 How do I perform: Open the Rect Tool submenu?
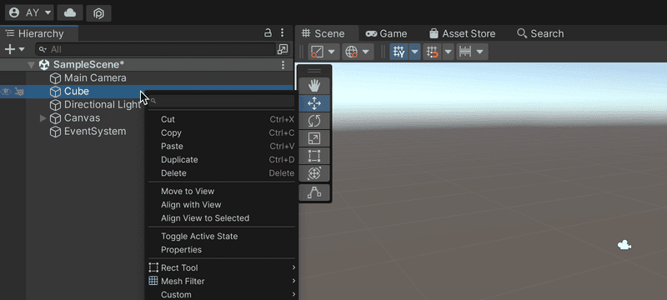pos(221,267)
